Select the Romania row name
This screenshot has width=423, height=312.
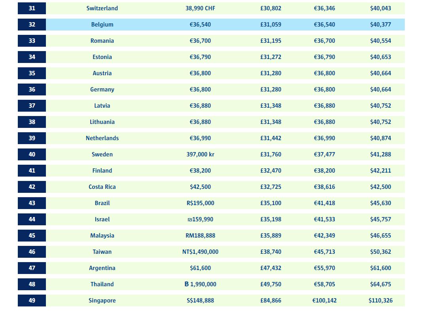click(x=102, y=41)
